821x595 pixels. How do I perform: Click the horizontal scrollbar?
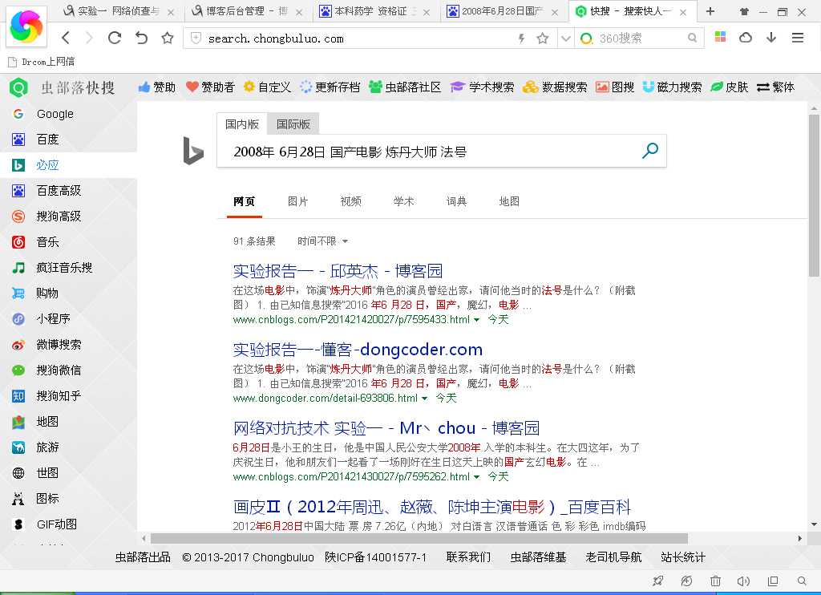(419, 538)
